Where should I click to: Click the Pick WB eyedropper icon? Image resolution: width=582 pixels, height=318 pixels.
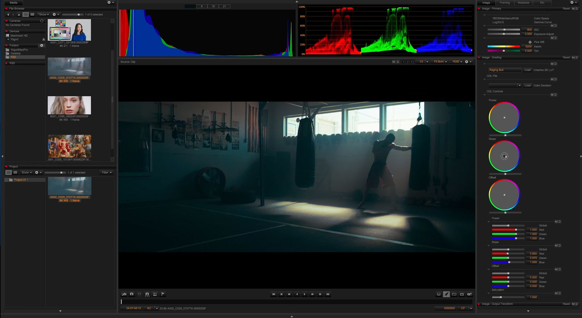[x=530, y=42]
